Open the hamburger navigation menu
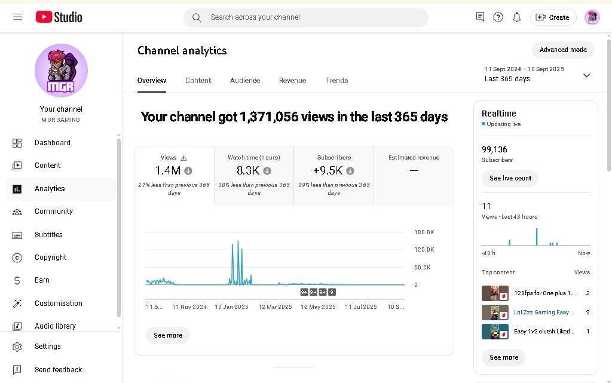This screenshot has width=612, height=383. (18, 17)
